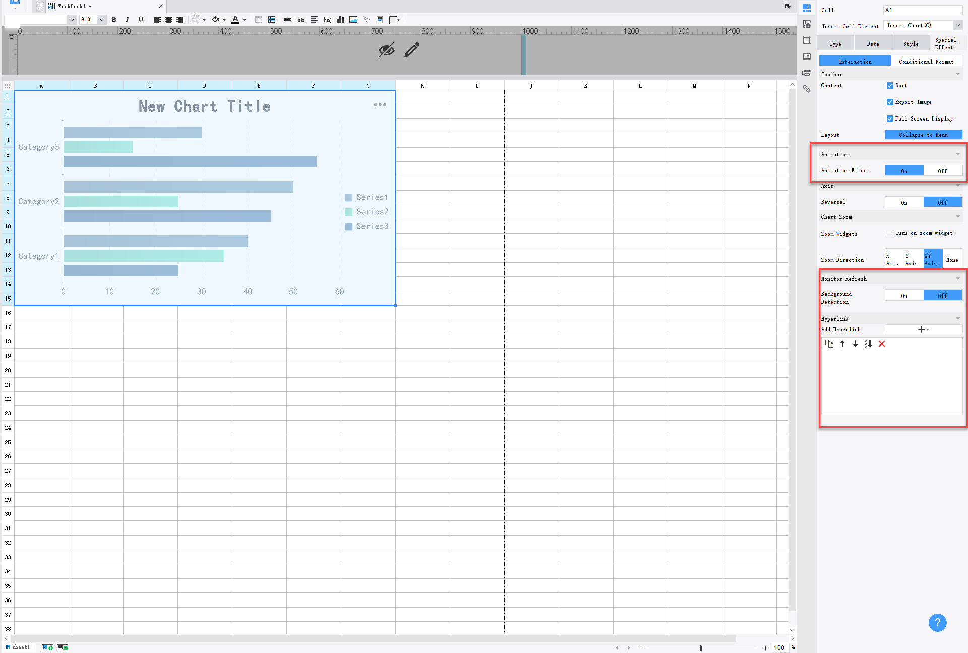
Task: Click the move up arrow icon
Action: point(842,344)
